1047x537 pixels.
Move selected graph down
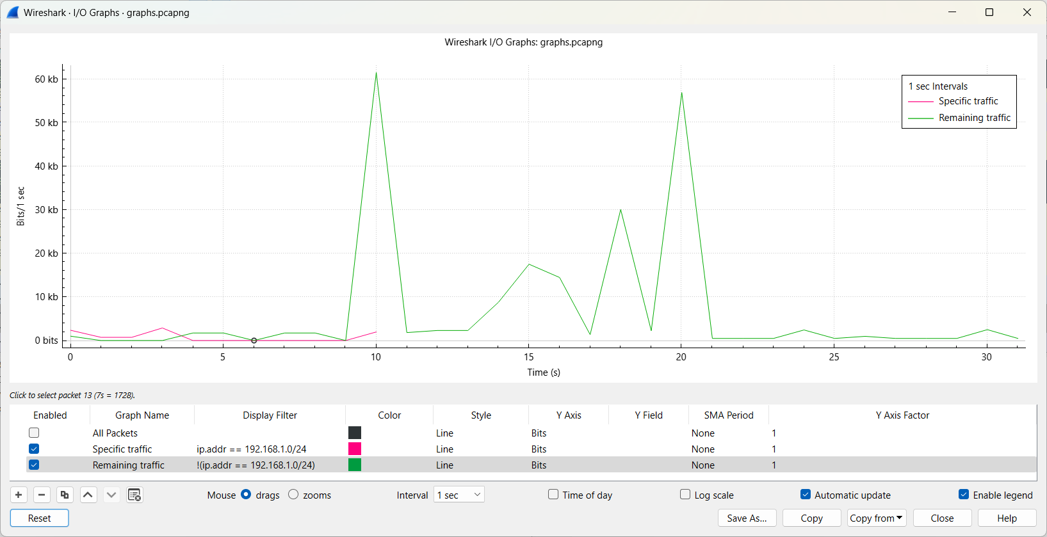[111, 495]
